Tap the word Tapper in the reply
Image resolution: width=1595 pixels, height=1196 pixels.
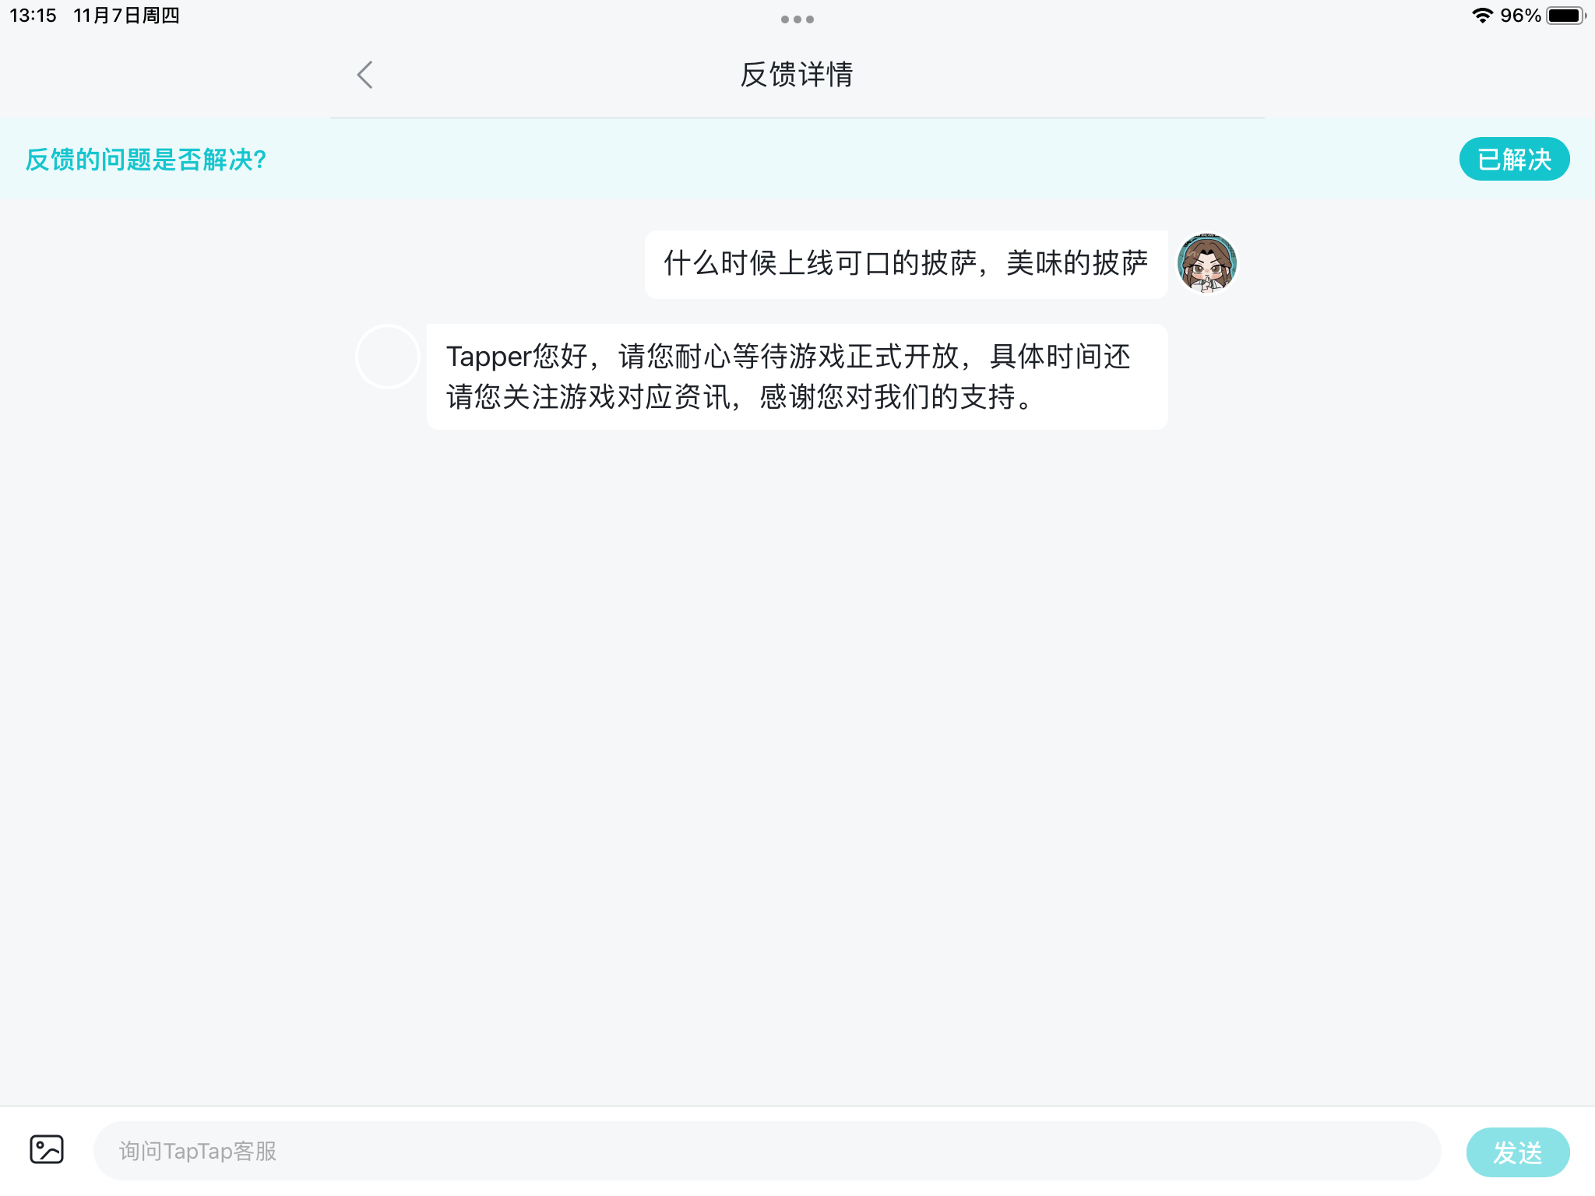(489, 357)
